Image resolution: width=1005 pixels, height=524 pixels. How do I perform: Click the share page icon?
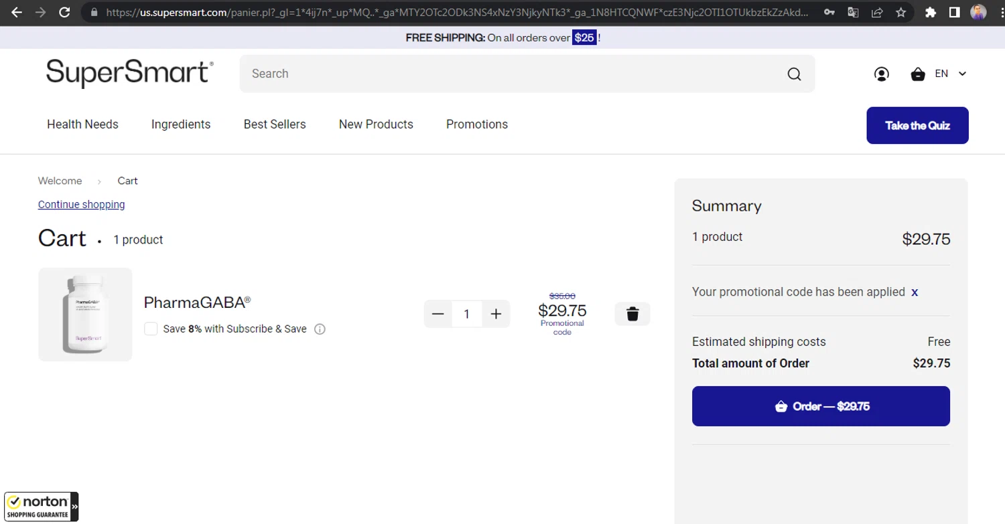click(877, 12)
